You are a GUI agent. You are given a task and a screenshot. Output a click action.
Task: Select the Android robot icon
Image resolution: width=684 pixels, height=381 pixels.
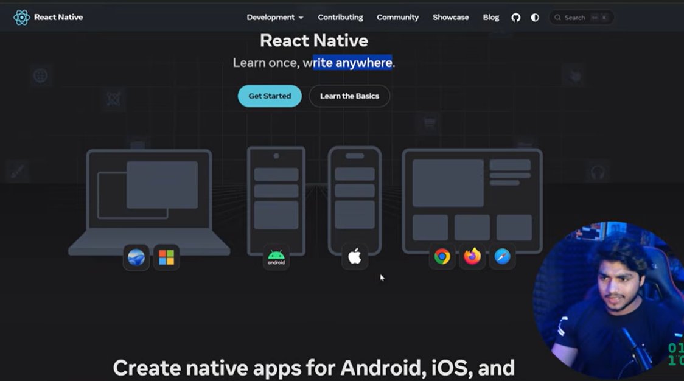coord(276,257)
